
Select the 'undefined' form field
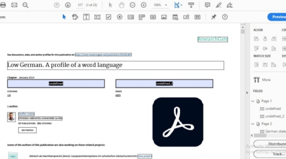click(x=56, y=84)
